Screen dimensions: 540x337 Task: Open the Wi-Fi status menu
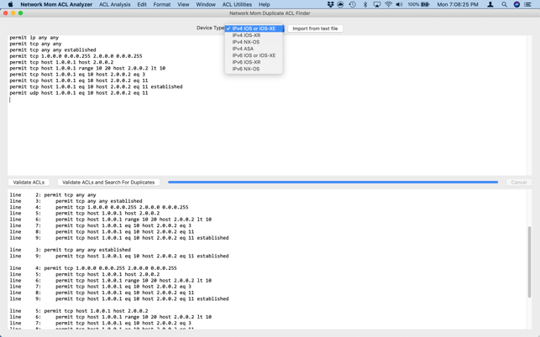[388, 4]
